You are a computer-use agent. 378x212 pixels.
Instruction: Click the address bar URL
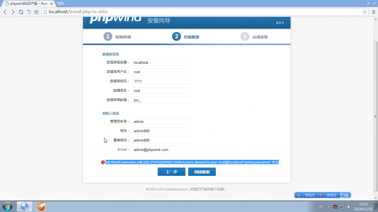coord(78,12)
